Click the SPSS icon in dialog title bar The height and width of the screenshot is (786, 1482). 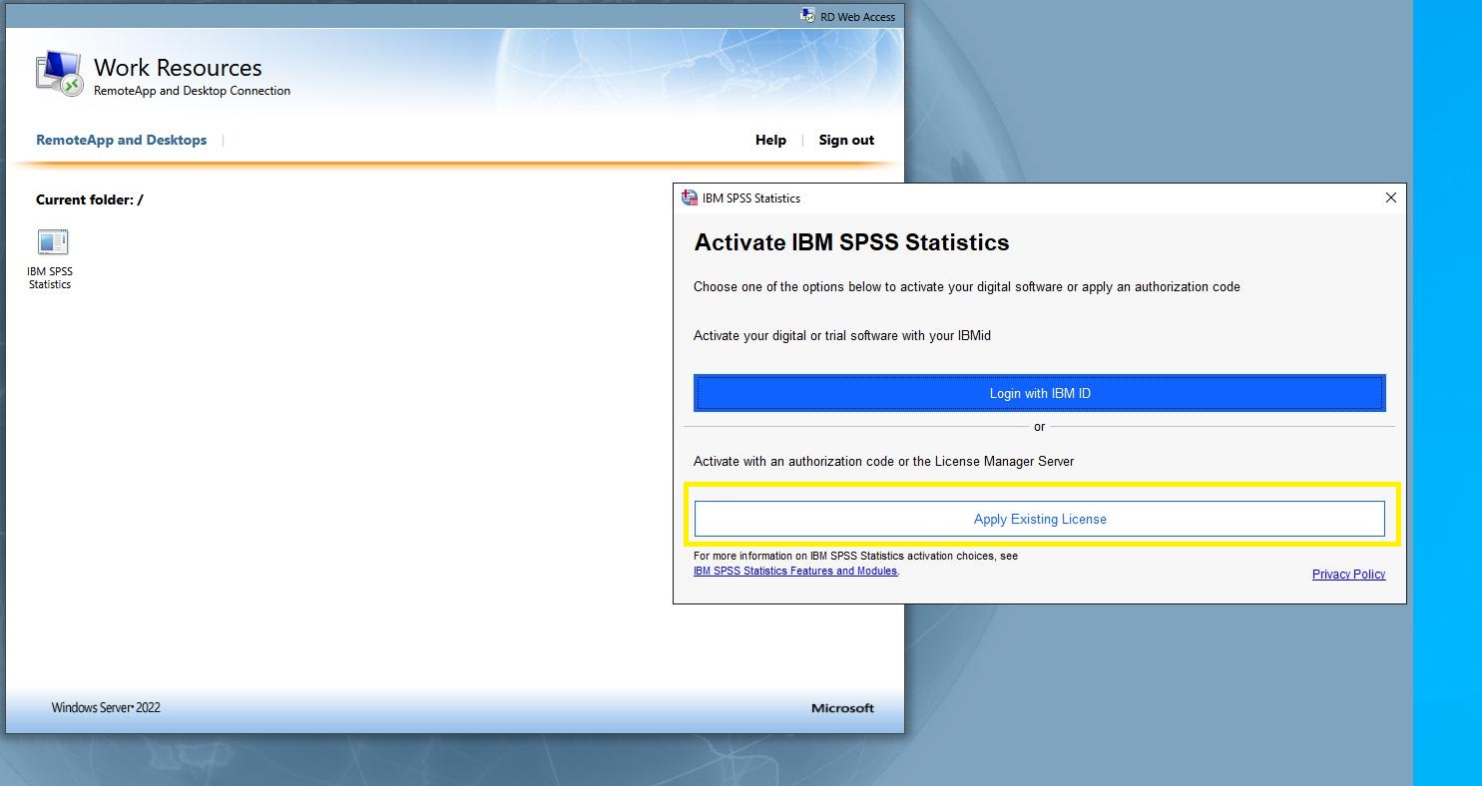click(x=690, y=197)
